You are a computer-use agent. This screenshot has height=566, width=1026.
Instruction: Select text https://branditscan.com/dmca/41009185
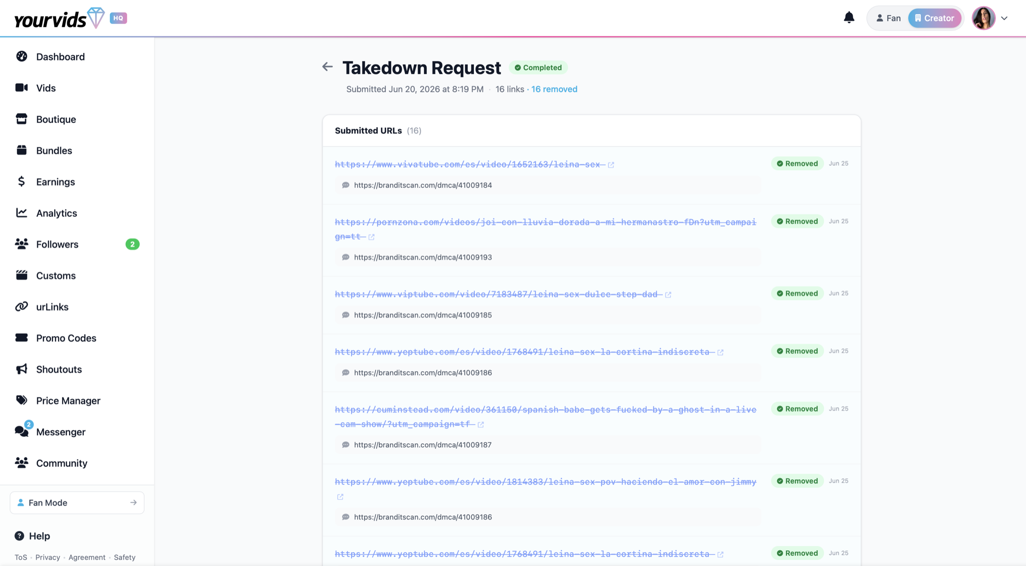[x=423, y=315]
